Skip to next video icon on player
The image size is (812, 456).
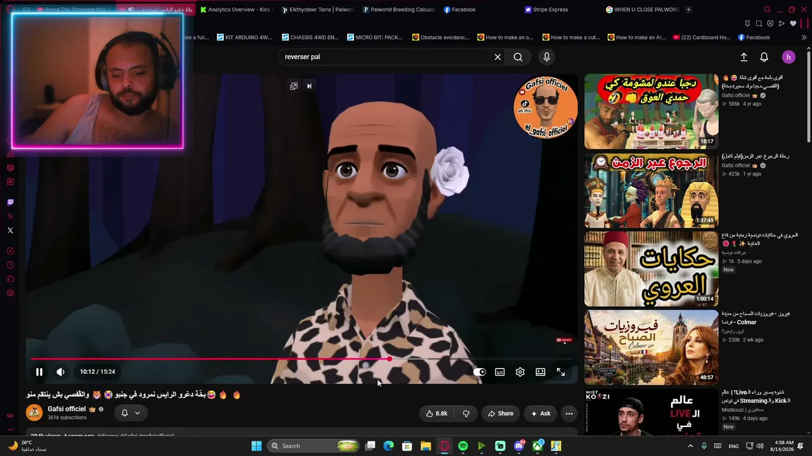pyautogui.click(x=309, y=86)
